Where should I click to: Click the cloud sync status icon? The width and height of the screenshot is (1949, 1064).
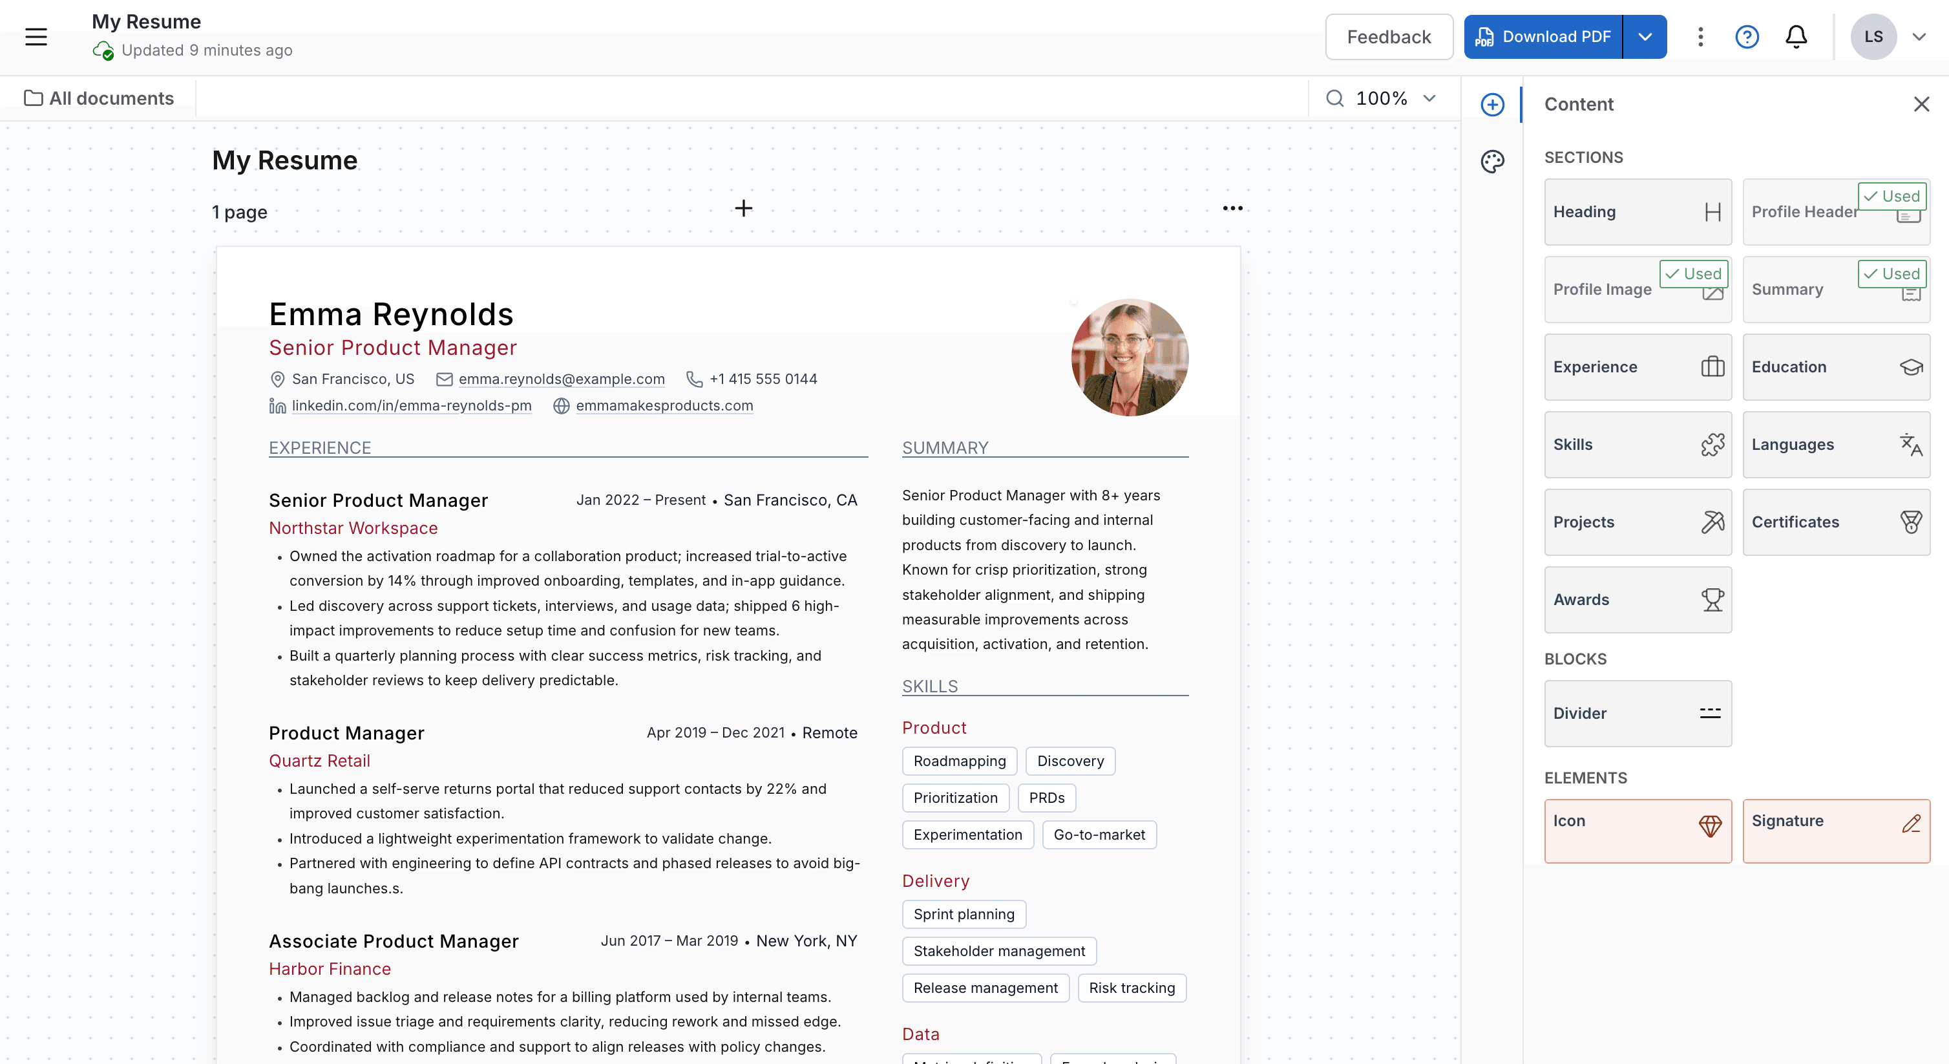[103, 50]
